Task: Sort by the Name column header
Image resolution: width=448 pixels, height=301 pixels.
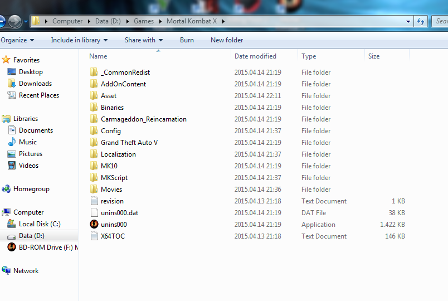Action: pos(158,56)
